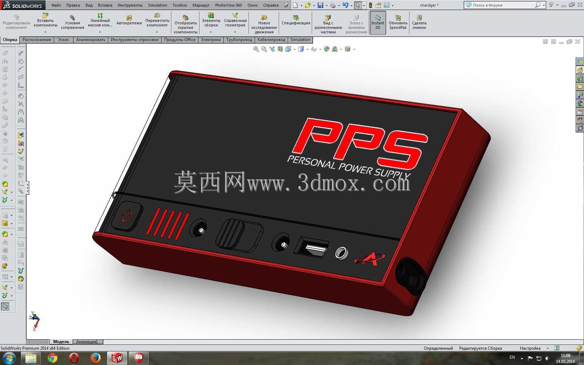Click the Настройка status bar button
Screen dimensions: 584x365
(x=530, y=348)
